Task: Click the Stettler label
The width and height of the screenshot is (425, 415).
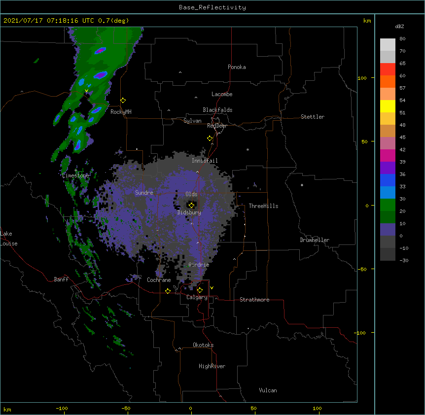Action: [x=313, y=117]
